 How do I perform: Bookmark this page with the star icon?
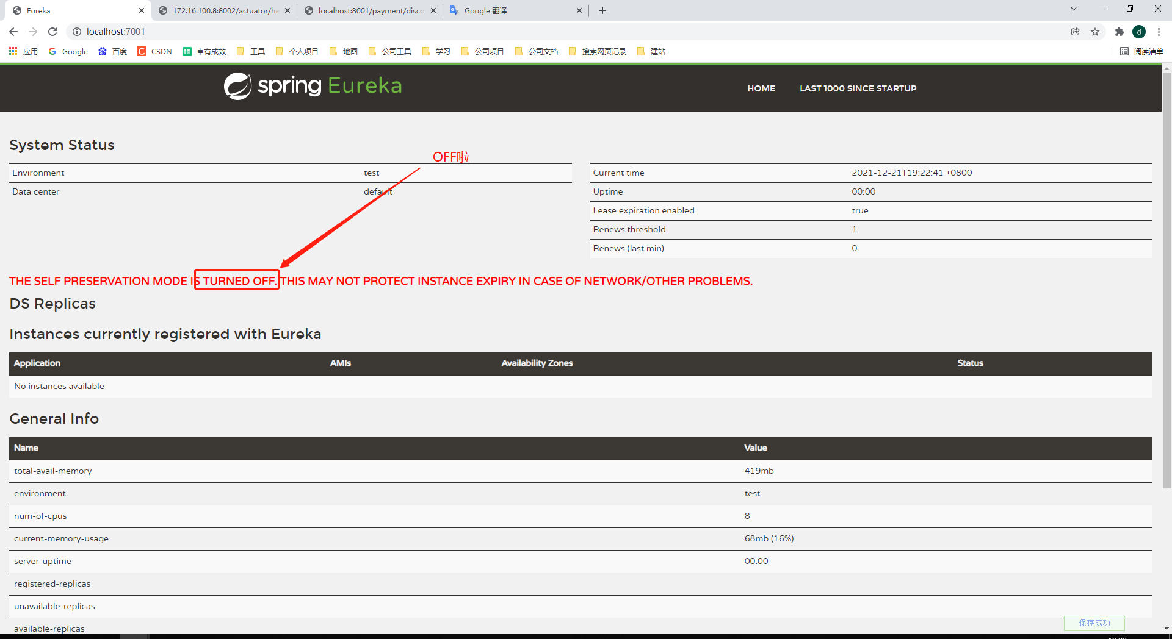pos(1095,32)
